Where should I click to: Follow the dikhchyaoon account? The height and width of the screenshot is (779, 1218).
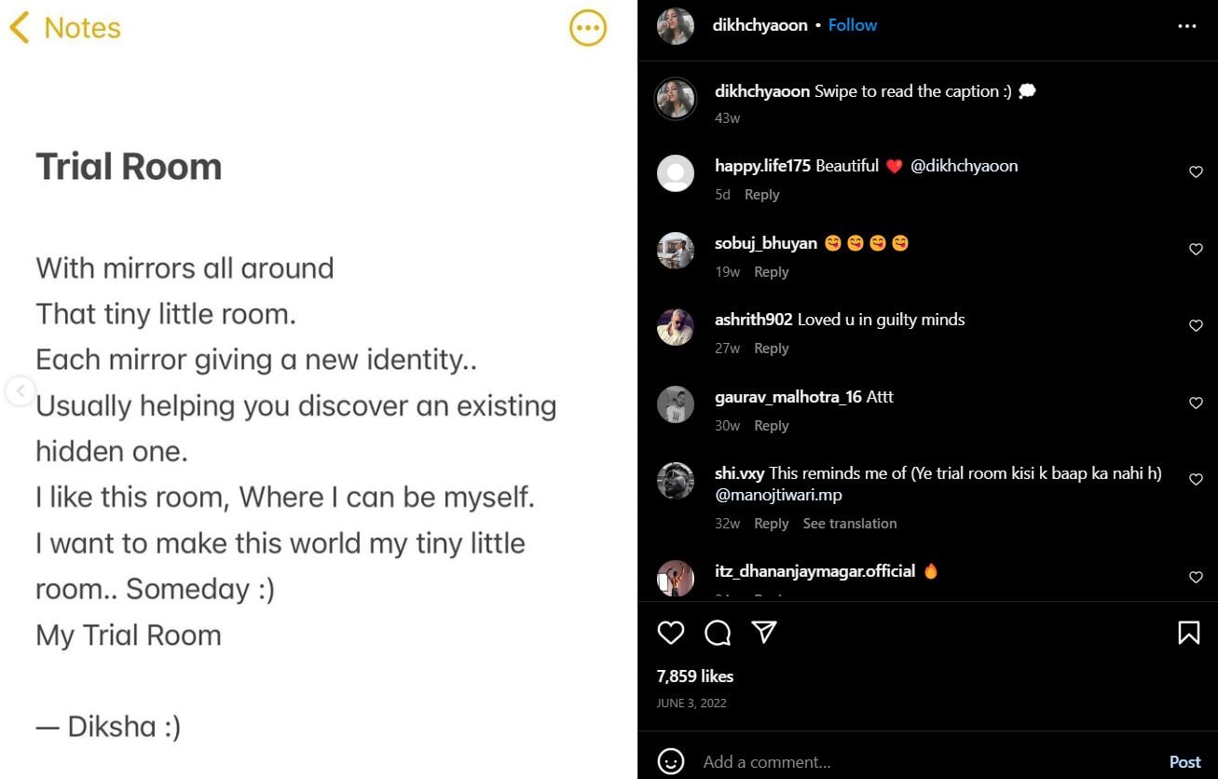(852, 24)
